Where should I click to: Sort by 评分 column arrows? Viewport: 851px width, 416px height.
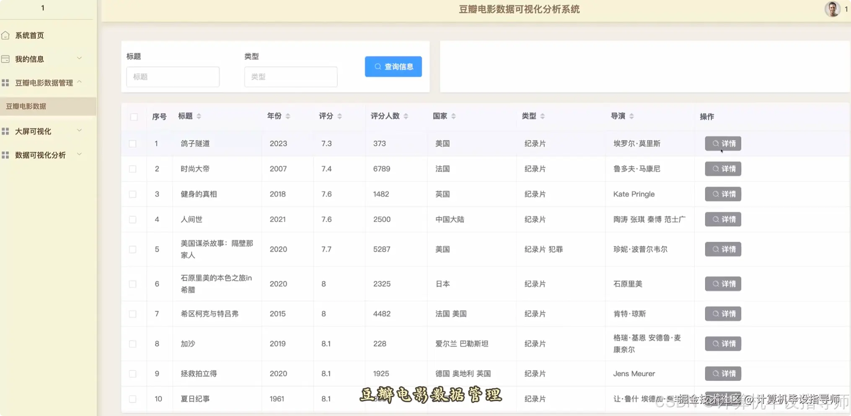[x=339, y=116]
